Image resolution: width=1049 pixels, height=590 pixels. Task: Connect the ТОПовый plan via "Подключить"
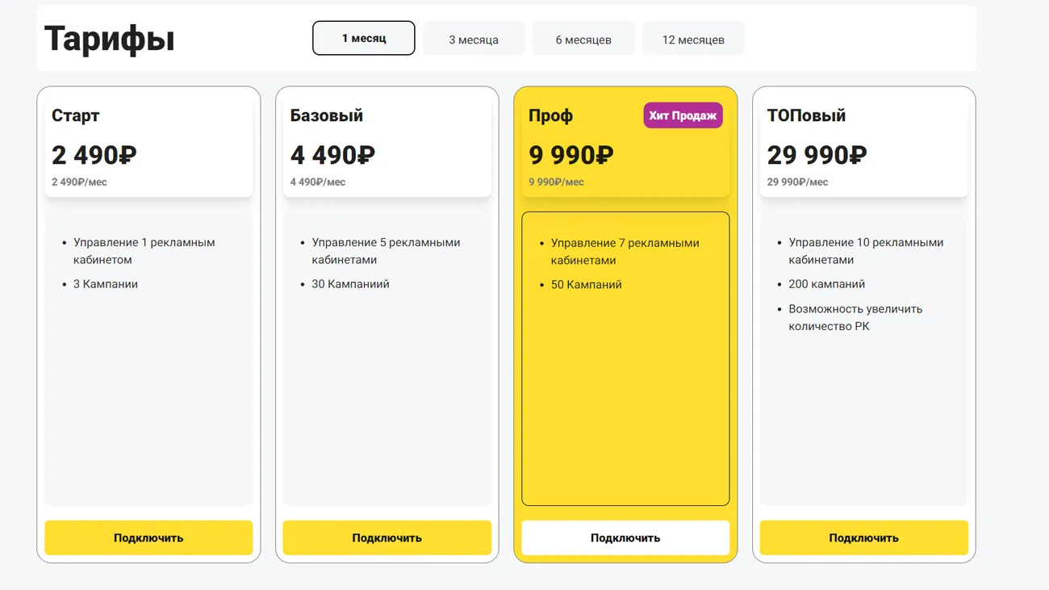click(863, 538)
